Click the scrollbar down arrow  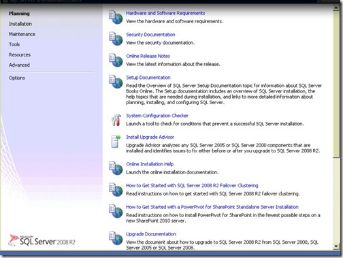[x=336, y=246]
